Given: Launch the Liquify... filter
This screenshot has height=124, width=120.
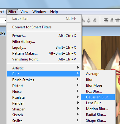Looking at the screenshot, I should (44, 48).
